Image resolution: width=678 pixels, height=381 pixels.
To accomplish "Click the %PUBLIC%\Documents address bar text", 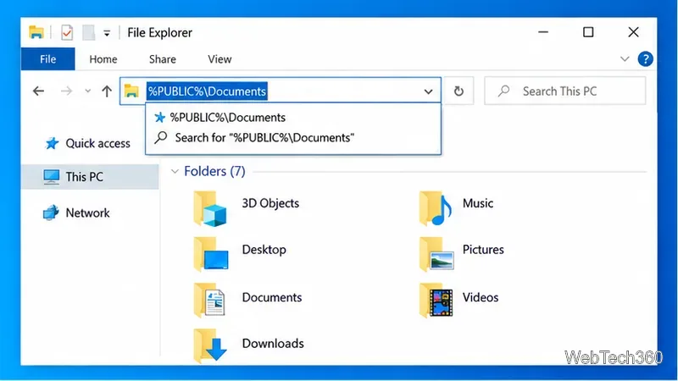I will click(x=207, y=91).
